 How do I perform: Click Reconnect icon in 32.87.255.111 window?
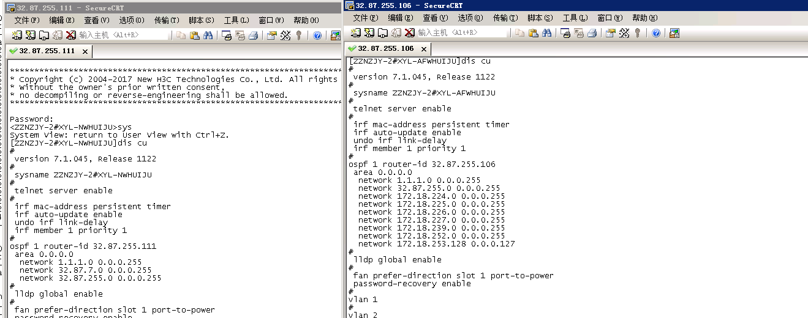pyautogui.click(x=58, y=35)
